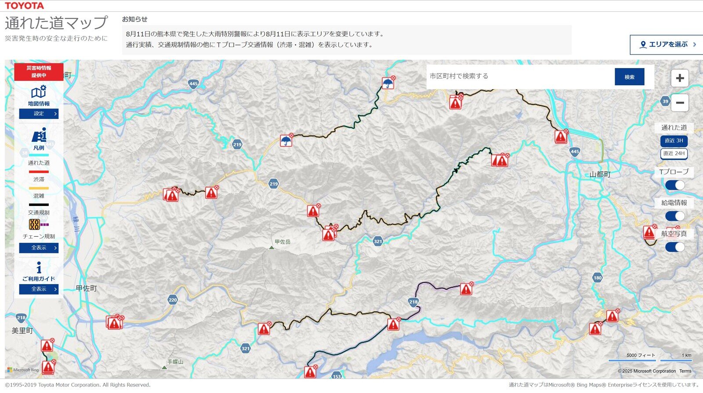The width and height of the screenshot is (703, 393).
Task: Click the chain regulation icon in legend
Action: tap(34, 224)
